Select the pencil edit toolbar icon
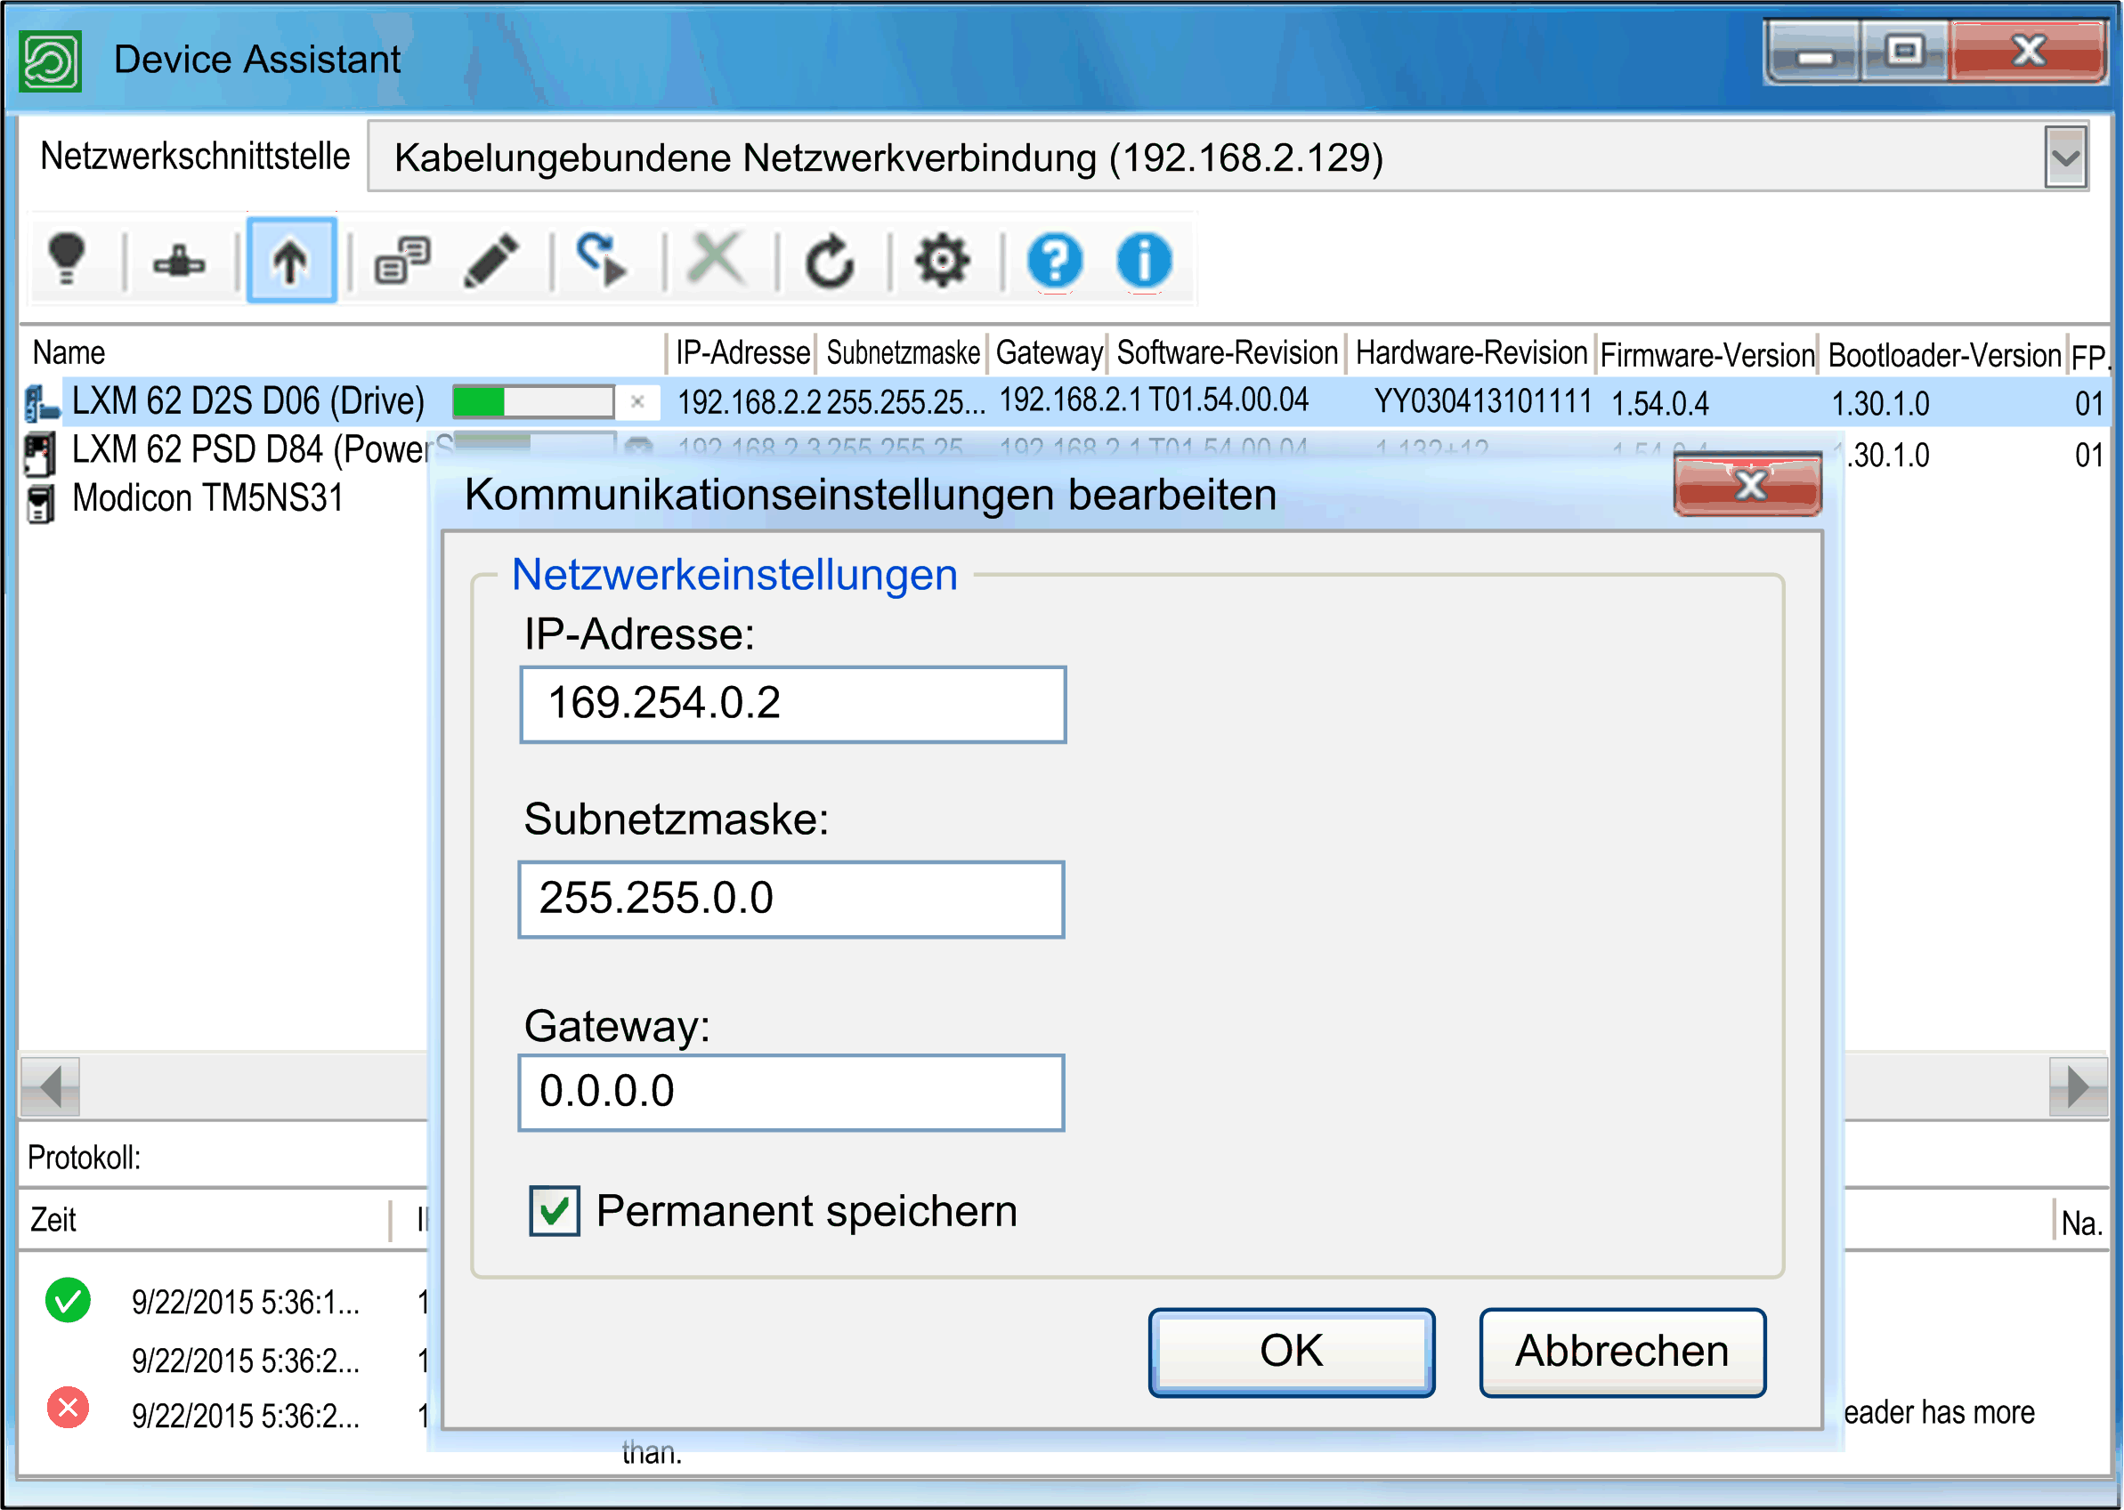The image size is (2124, 1510). (491, 262)
